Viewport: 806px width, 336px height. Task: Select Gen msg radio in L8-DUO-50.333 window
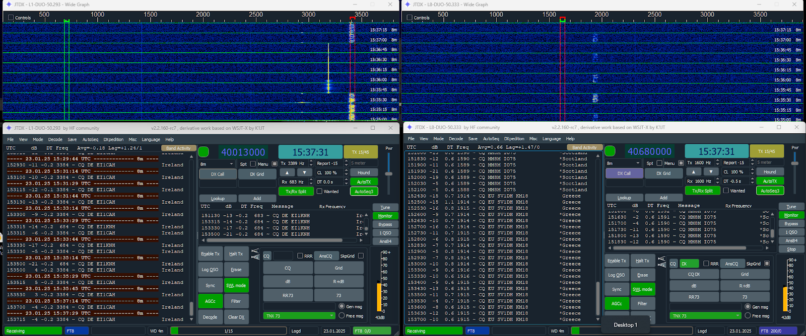tap(748, 307)
